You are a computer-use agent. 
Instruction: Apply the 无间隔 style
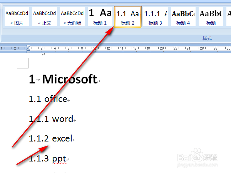pos(72,17)
